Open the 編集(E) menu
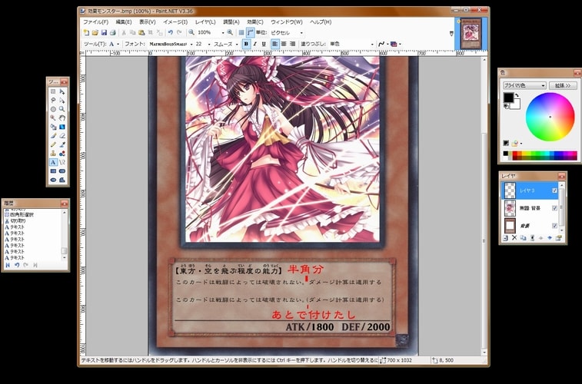Screen dimensions: 582x384 click(124, 22)
